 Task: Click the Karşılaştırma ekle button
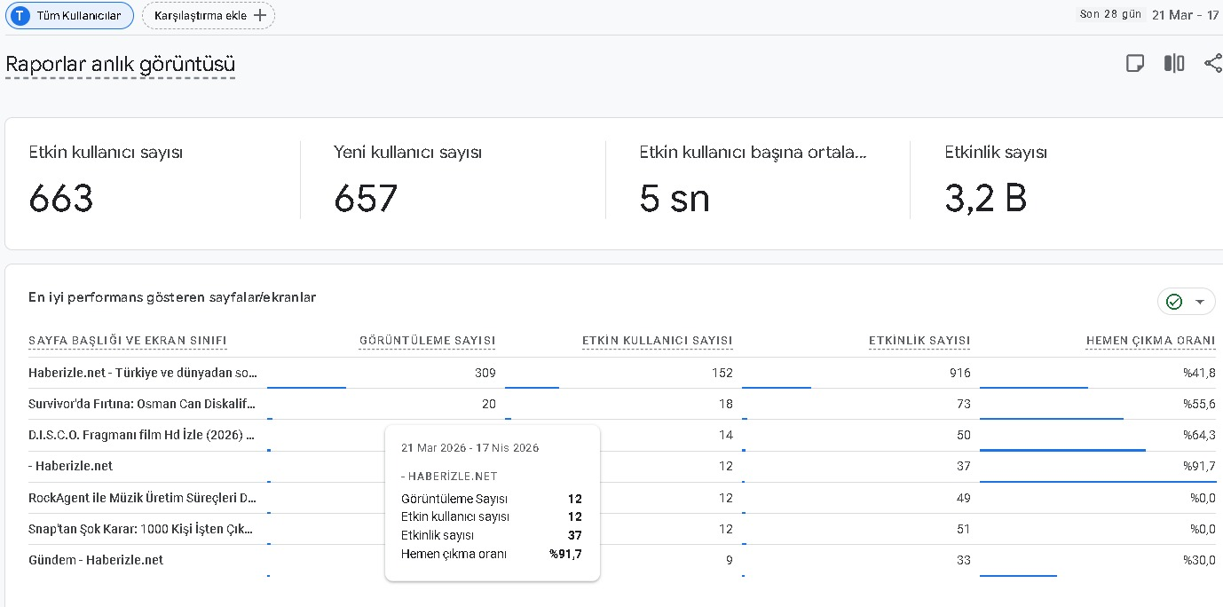[x=209, y=16]
